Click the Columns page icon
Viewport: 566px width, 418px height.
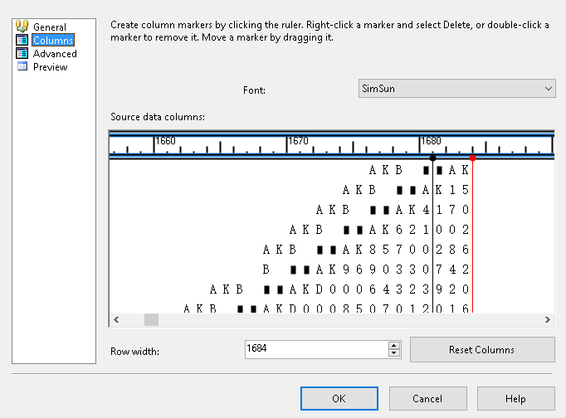pyautogui.click(x=22, y=41)
